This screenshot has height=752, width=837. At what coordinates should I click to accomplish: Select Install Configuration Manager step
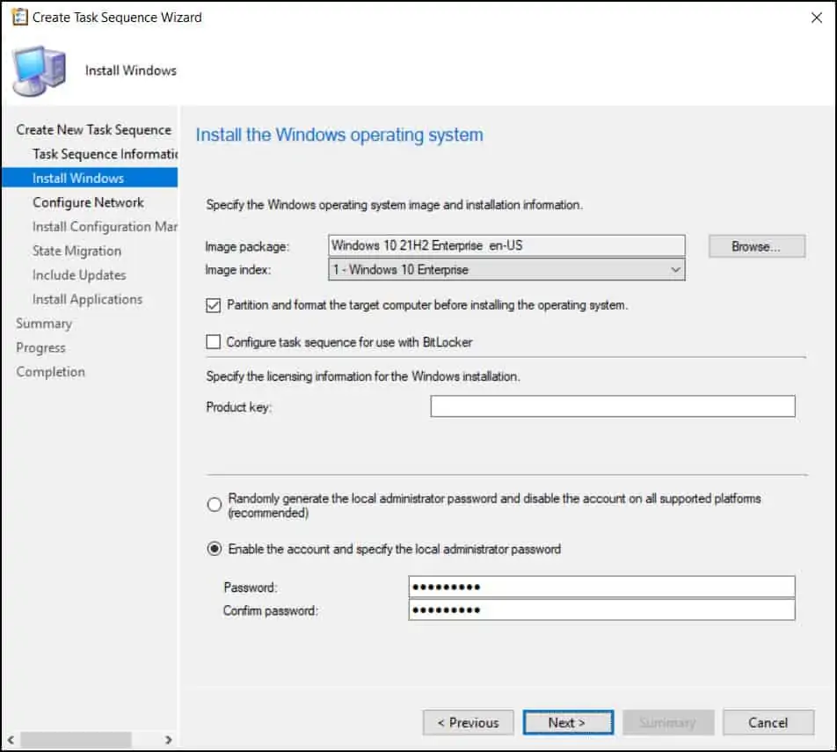[105, 227]
